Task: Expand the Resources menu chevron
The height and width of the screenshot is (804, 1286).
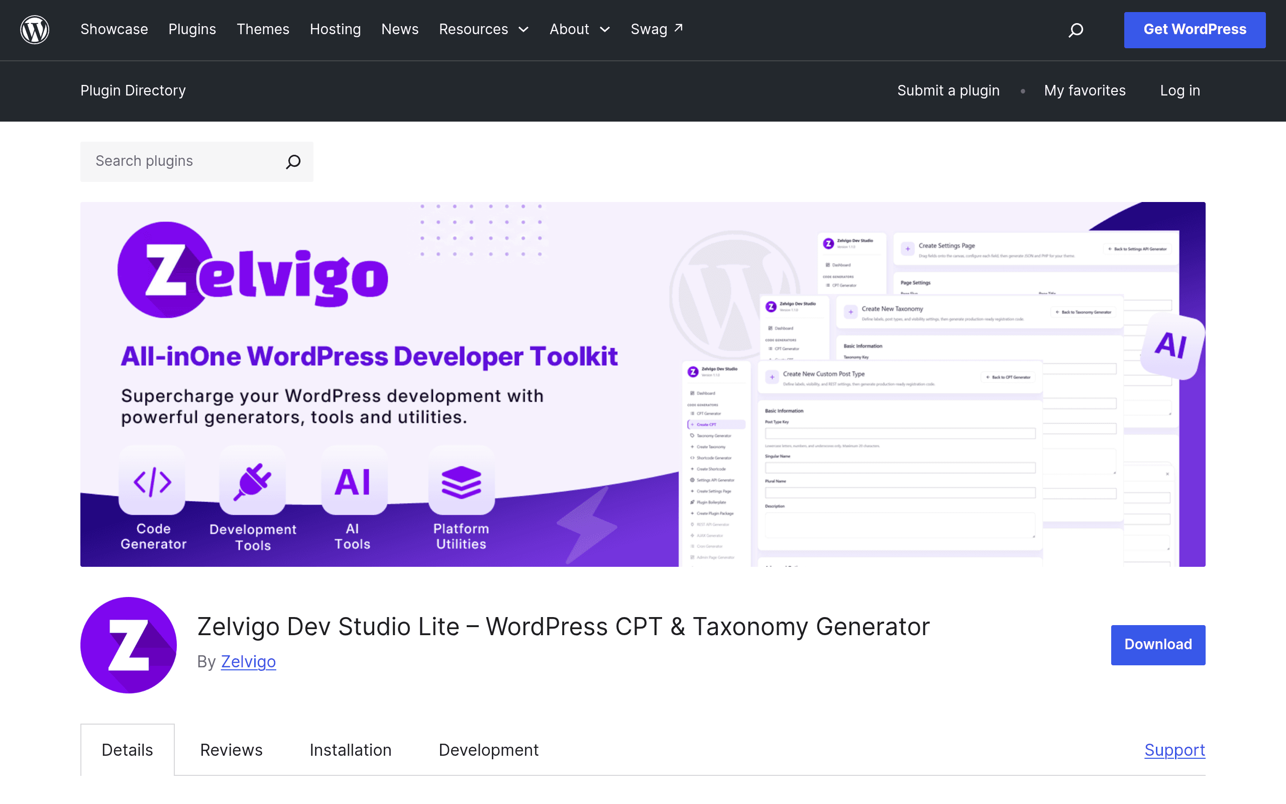Action: pyautogui.click(x=523, y=30)
